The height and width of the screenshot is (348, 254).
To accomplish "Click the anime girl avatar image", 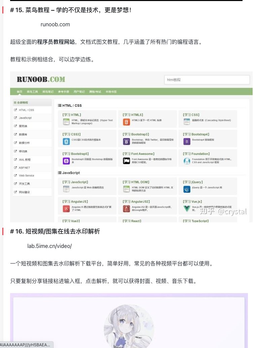I will (x=129, y=326).
